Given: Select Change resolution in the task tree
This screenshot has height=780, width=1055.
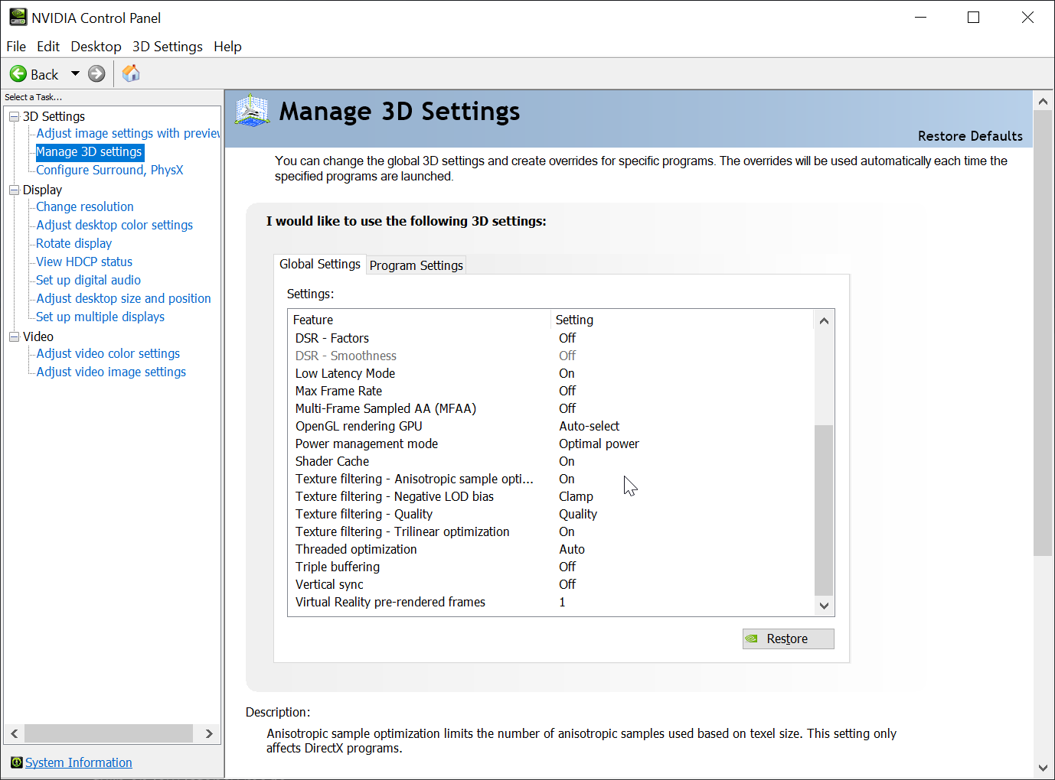Looking at the screenshot, I should click(x=85, y=206).
